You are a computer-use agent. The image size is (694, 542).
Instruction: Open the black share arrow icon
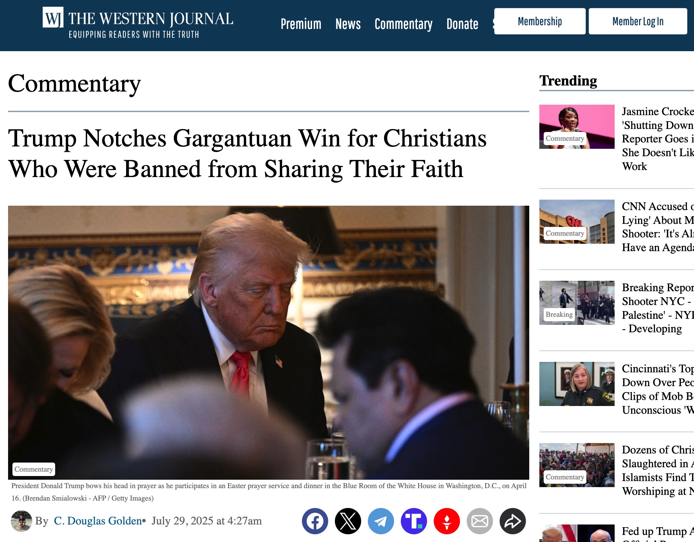512,521
